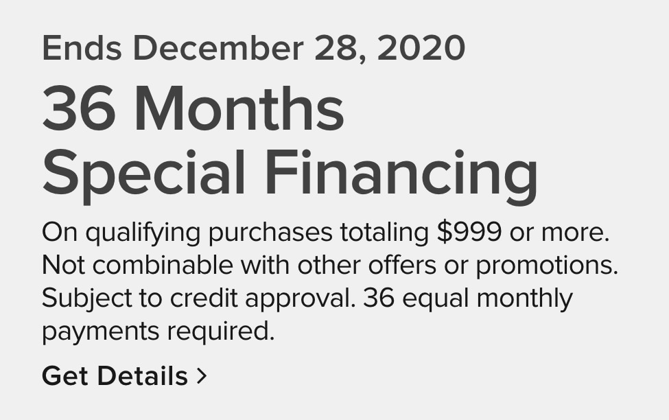
Task: Click the word December in the end date
Action: tap(218, 47)
